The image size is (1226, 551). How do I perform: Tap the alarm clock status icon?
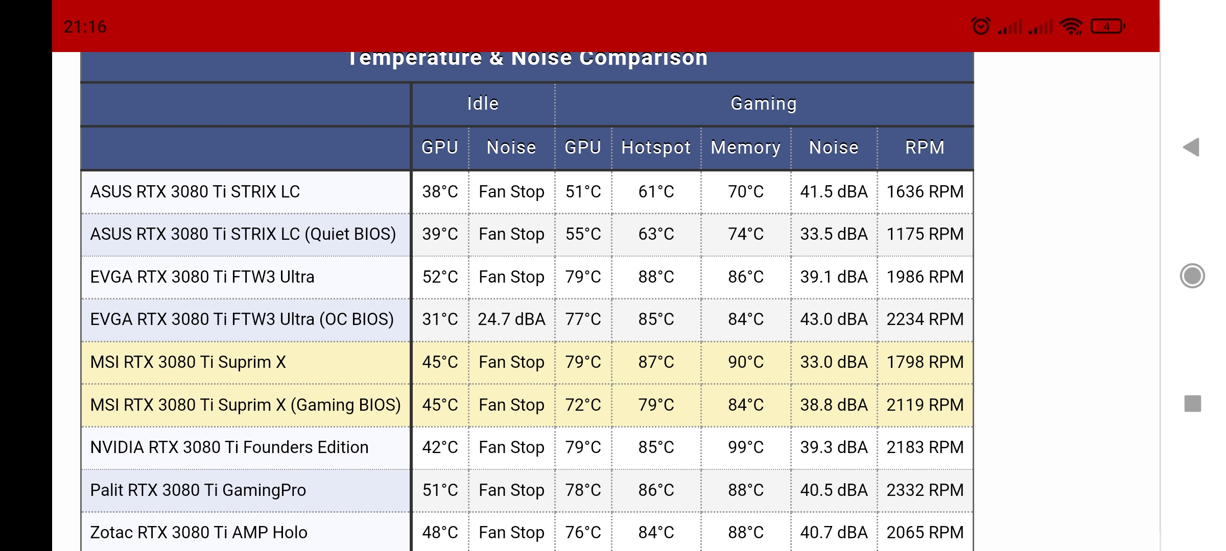[x=980, y=26]
